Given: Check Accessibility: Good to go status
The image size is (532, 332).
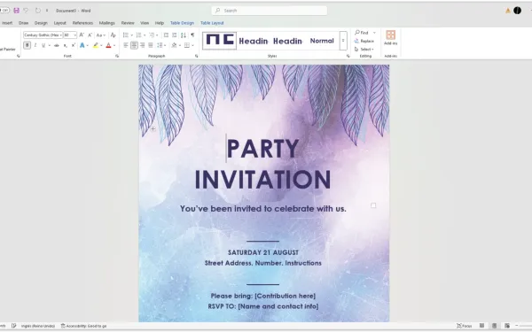Looking at the screenshot, I should pyautogui.click(x=84, y=326).
